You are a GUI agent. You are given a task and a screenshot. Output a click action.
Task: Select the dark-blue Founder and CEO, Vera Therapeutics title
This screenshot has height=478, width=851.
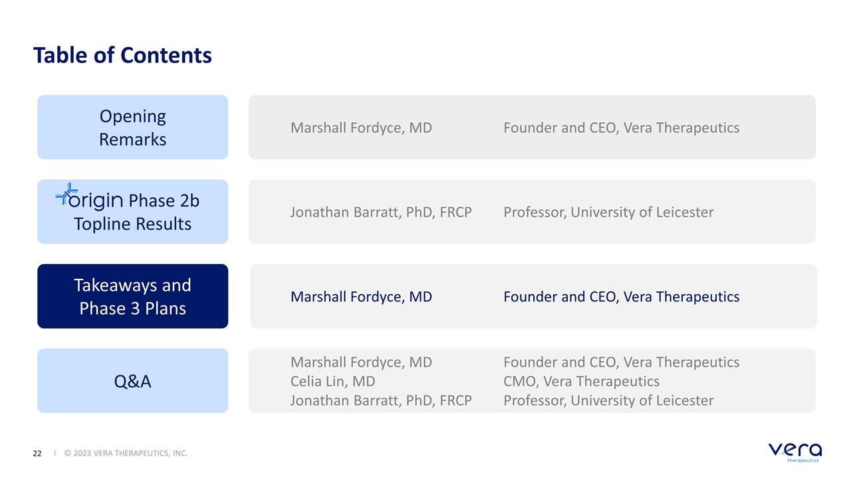point(621,297)
